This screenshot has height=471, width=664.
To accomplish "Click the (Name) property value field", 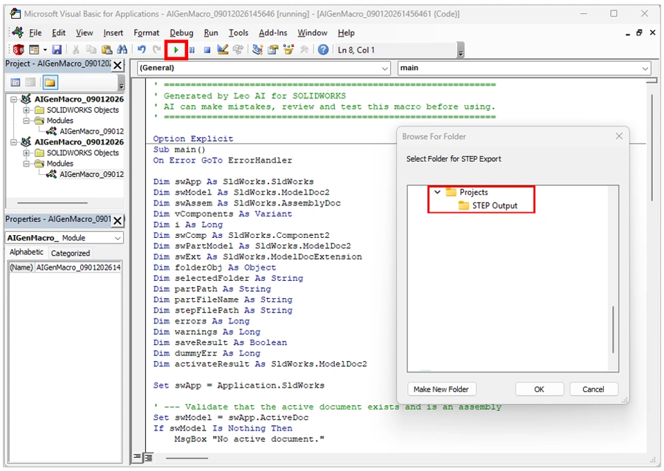I will click(78, 267).
